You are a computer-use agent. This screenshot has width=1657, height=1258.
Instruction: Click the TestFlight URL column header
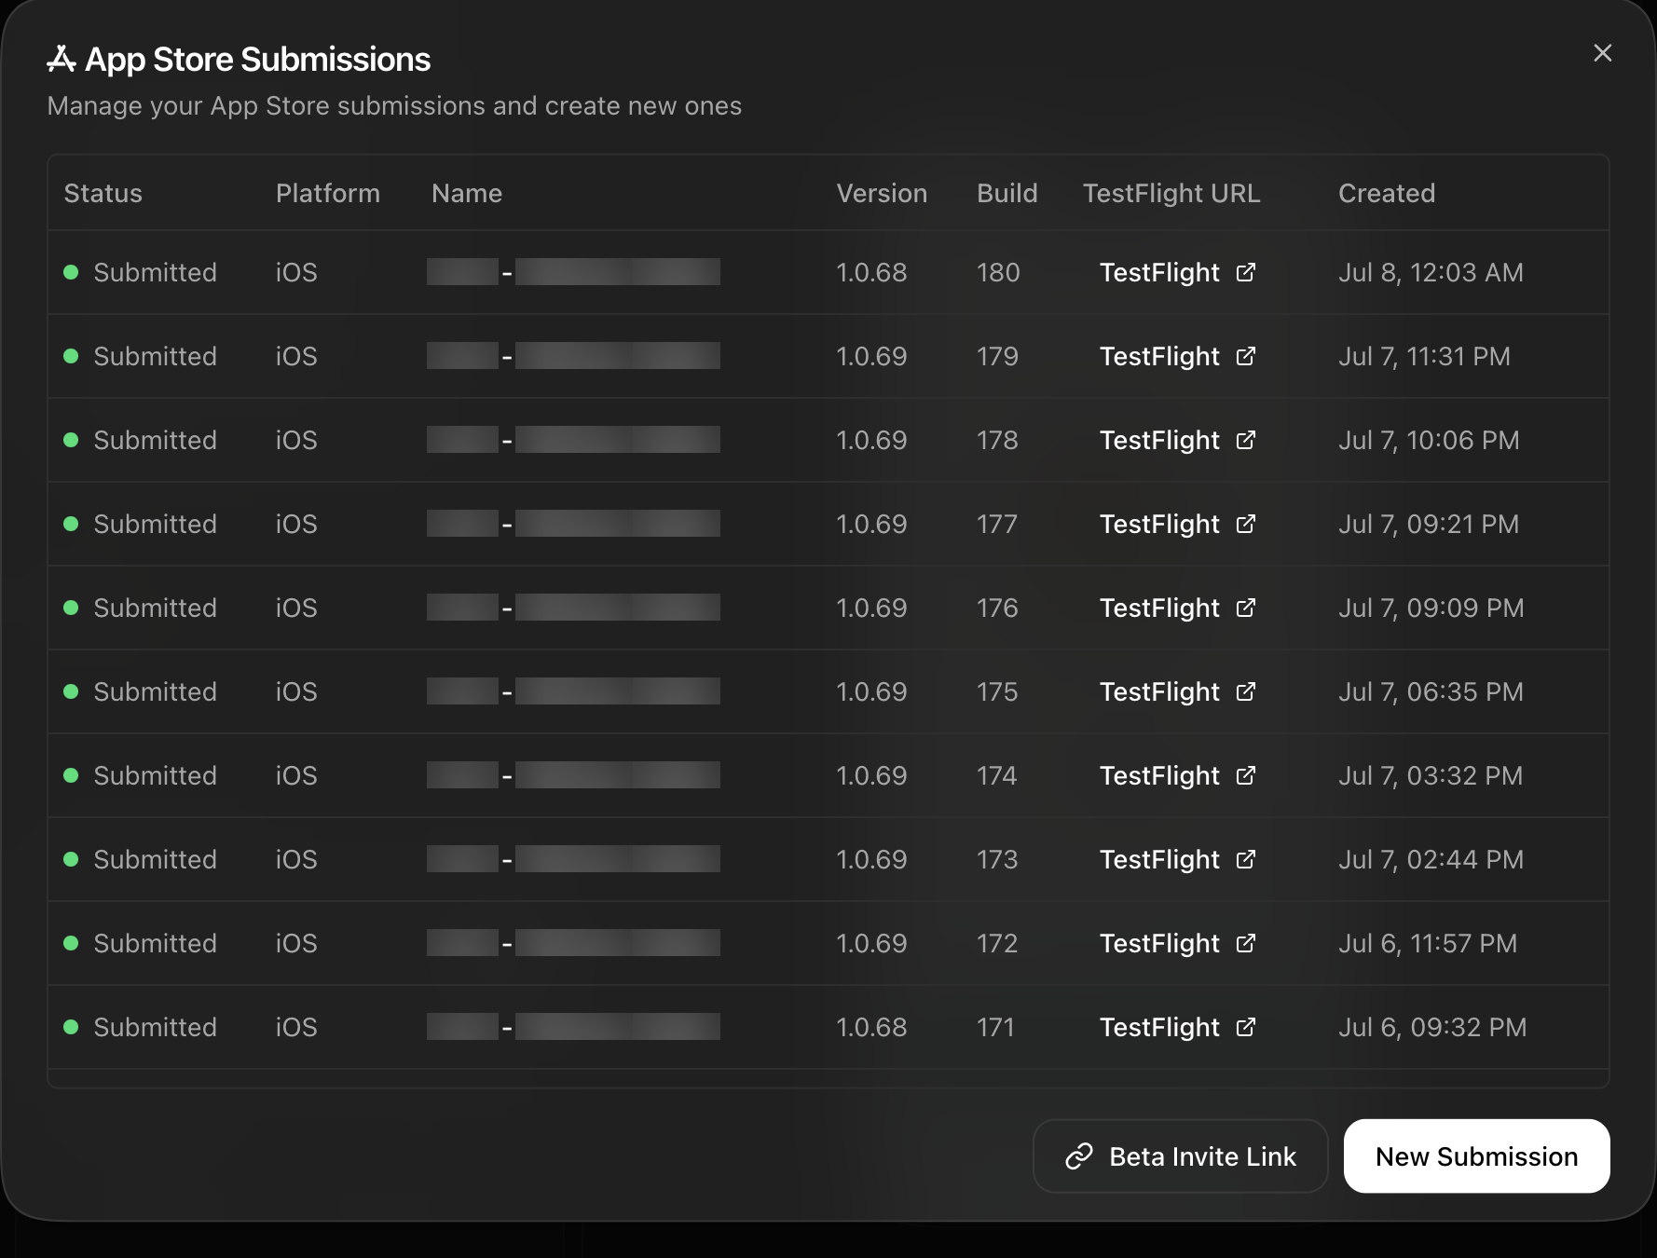1171,193
